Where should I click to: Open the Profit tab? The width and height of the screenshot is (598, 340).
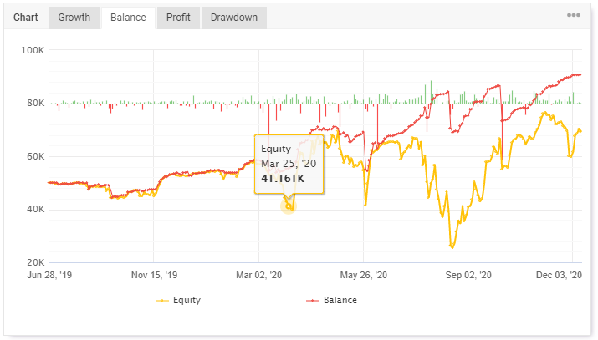[x=178, y=18]
